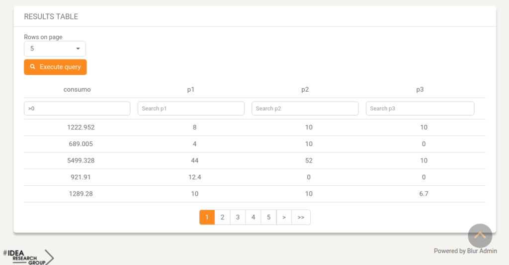Go to page 5 of results

coord(268,217)
